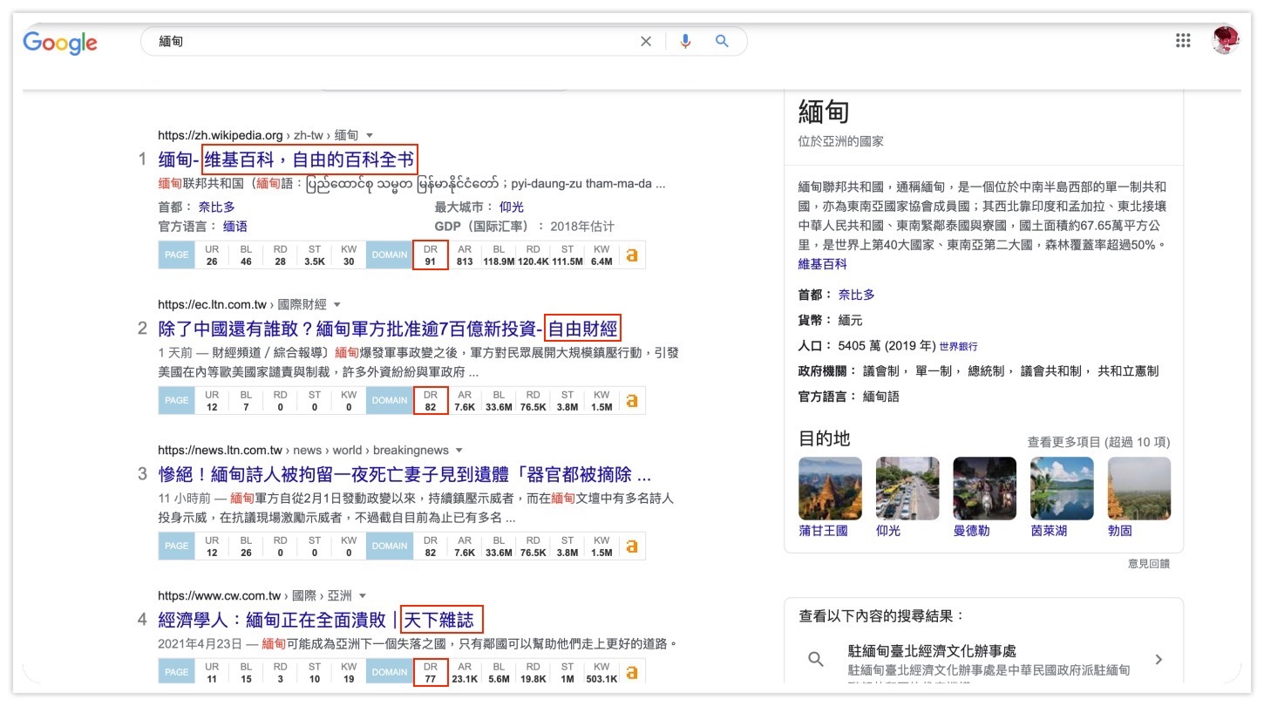The width and height of the screenshot is (1264, 706).
Task: Clear the search query using the X icon
Action: (646, 40)
